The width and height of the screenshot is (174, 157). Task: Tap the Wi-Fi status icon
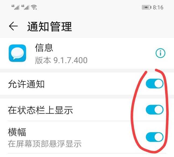tap(34, 7)
